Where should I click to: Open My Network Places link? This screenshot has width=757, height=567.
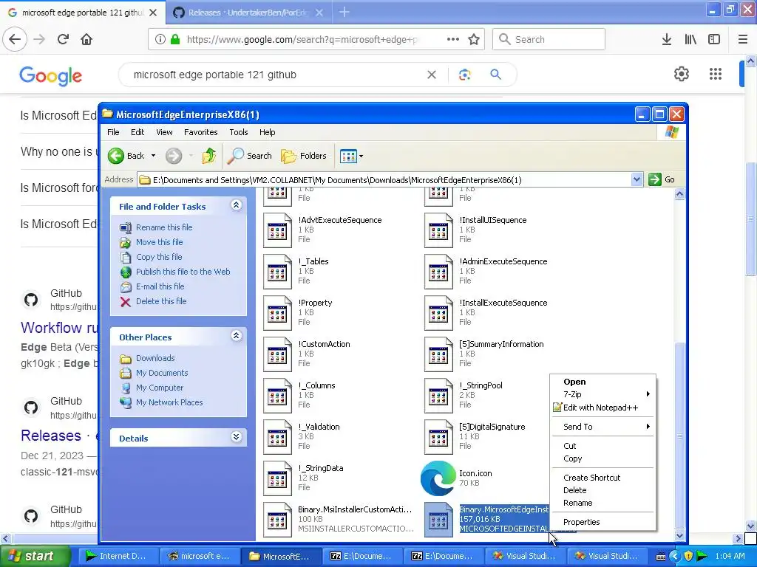[169, 402]
